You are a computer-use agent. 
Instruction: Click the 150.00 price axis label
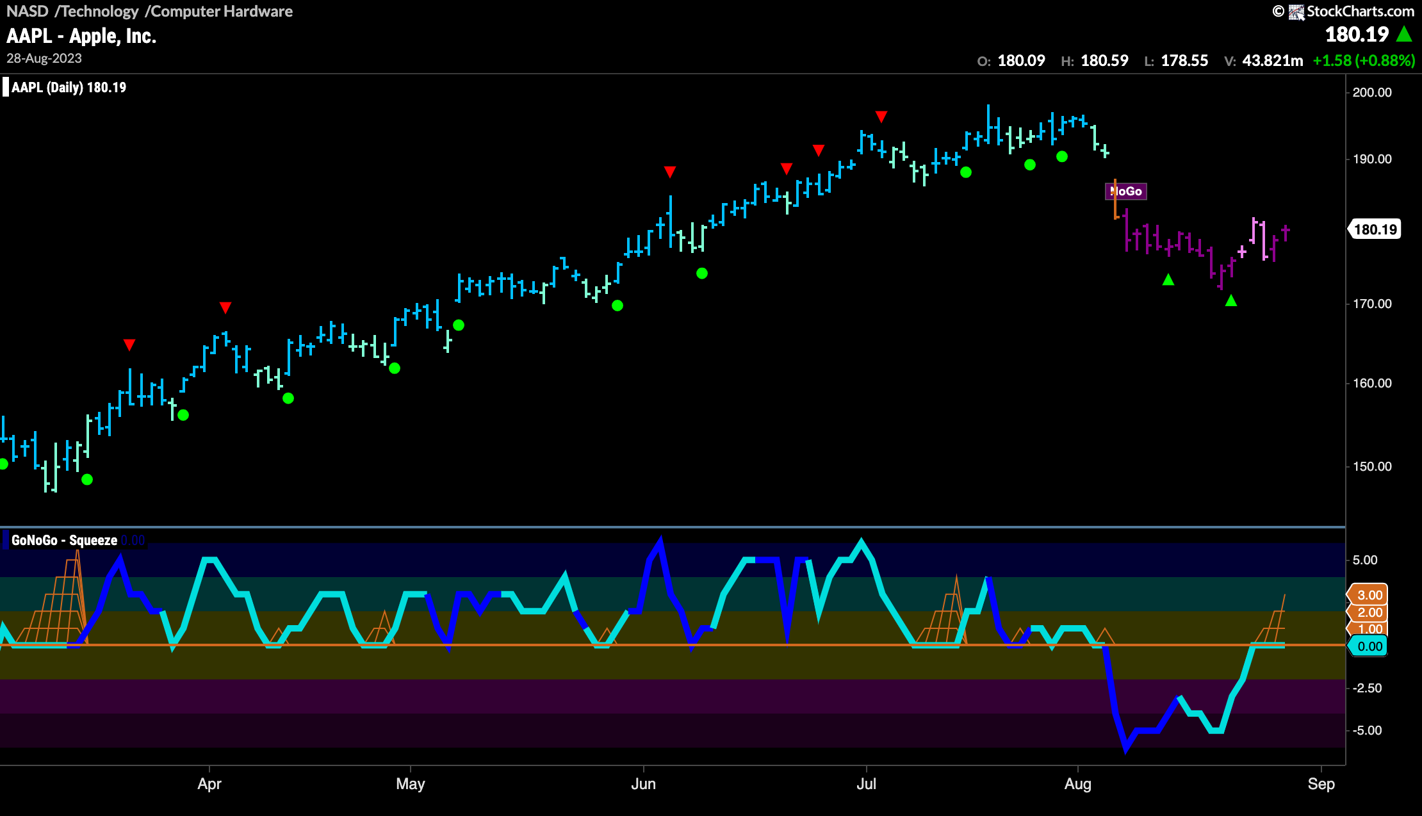[1372, 466]
